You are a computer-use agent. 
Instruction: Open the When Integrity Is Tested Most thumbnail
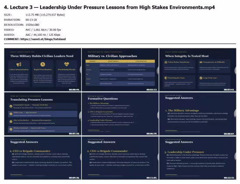198,70
